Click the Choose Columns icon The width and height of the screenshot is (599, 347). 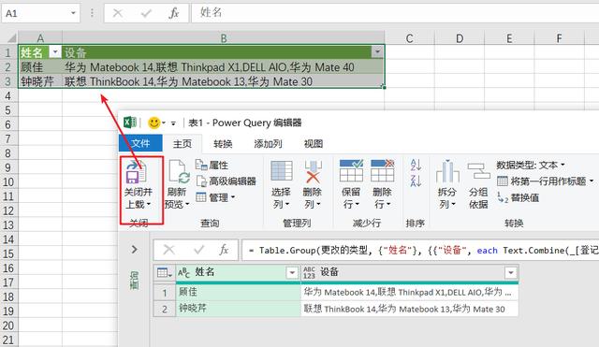tap(282, 171)
